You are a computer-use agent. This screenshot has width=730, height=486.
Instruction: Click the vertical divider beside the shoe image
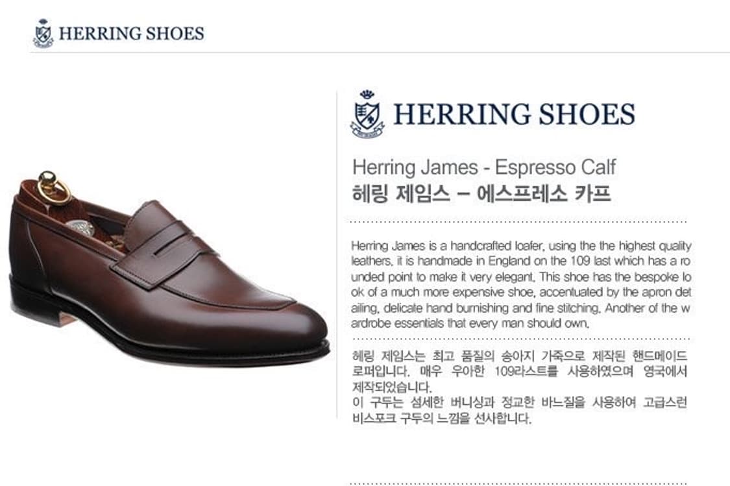337,254
